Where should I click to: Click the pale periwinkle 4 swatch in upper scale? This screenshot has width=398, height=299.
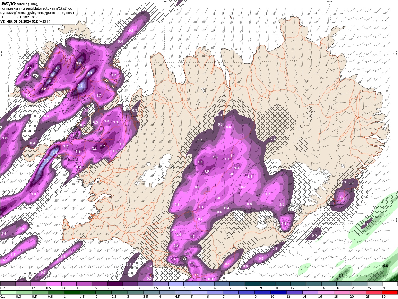175,284
